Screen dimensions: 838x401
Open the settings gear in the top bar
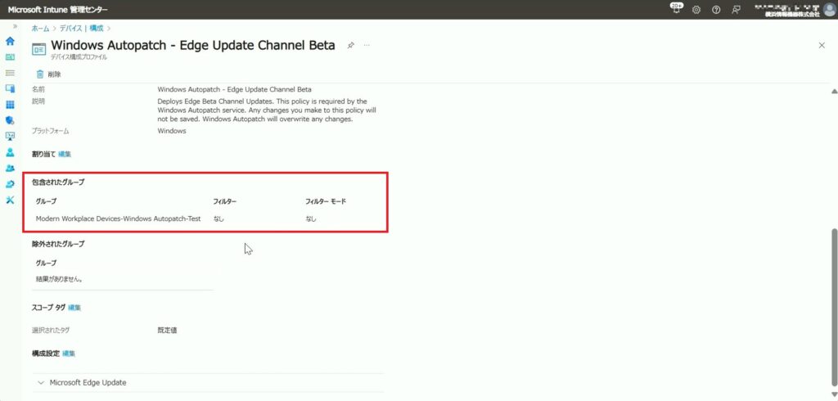click(x=696, y=10)
